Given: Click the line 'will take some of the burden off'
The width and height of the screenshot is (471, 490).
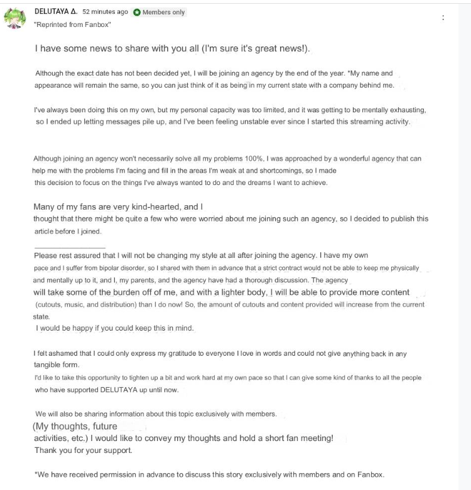Looking at the screenshot, I should pyautogui.click(x=221, y=292).
